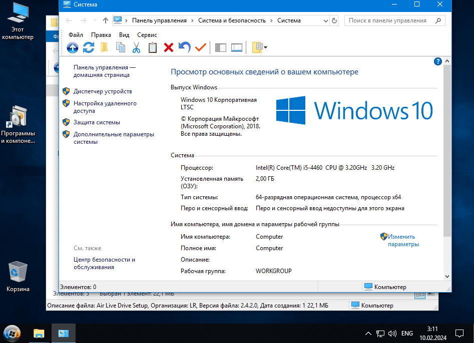Click the yellow folder toolbar icon
The image size is (474, 343).
point(104,47)
